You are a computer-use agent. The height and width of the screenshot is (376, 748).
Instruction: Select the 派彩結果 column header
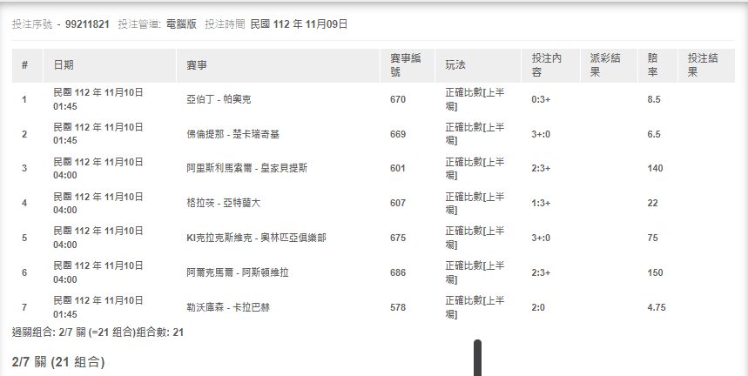point(609,65)
